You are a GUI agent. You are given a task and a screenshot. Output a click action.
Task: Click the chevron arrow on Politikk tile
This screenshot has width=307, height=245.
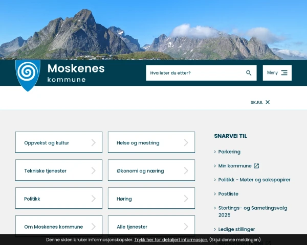[x=94, y=199]
